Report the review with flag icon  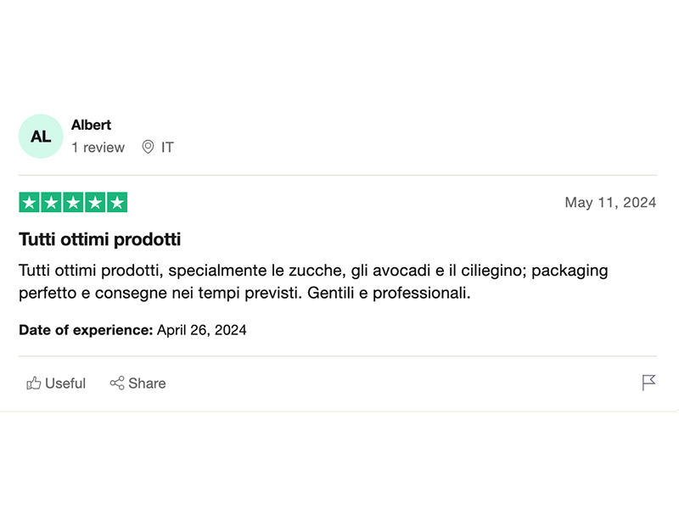pos(649,383)
